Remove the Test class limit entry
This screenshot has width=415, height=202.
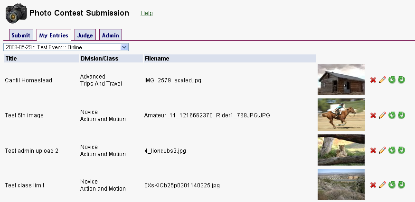(373, 185)
